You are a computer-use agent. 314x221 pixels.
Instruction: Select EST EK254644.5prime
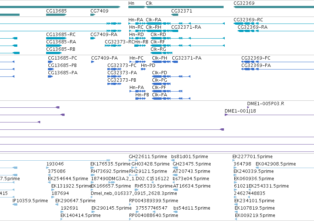pyautogui.click(x=49, y=182)
